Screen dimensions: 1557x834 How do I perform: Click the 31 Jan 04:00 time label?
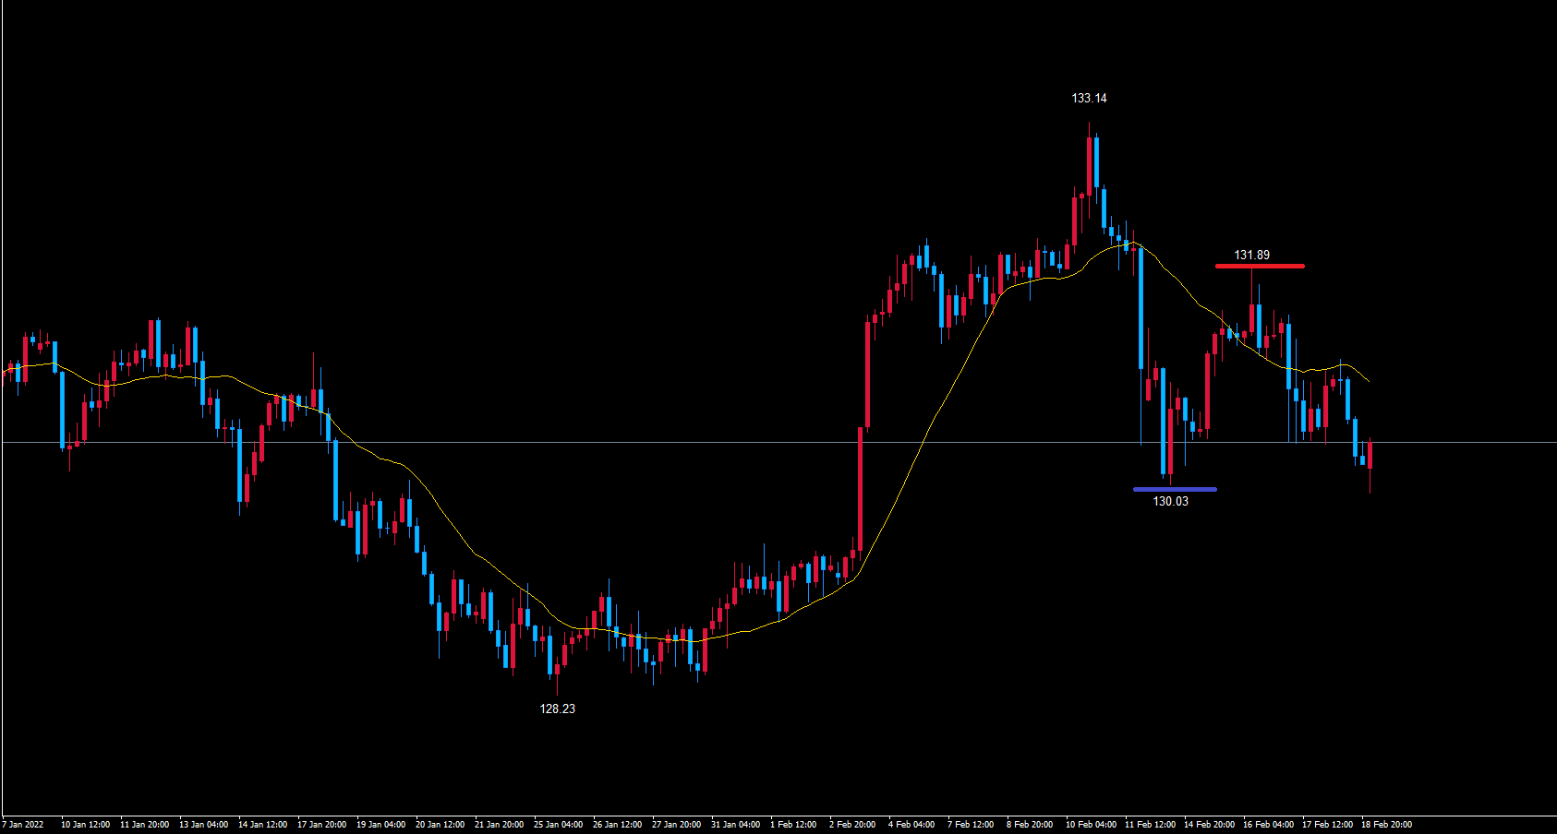[x=735, y=825]
